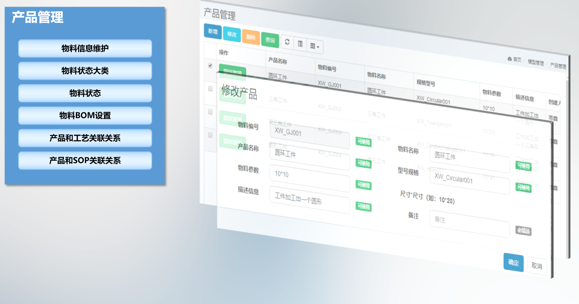Click the 产品管理 breadcrumb item
579x304 pixels.
coord(558,66)
